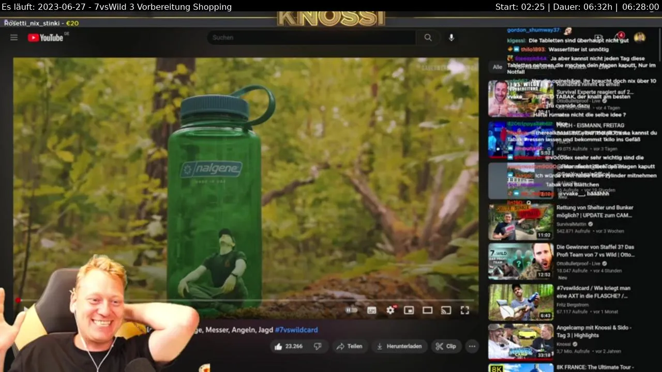The width and height of the screenshot is (662, 372).
Task: Go to YouTube home via logo
Action: (46, 37)
